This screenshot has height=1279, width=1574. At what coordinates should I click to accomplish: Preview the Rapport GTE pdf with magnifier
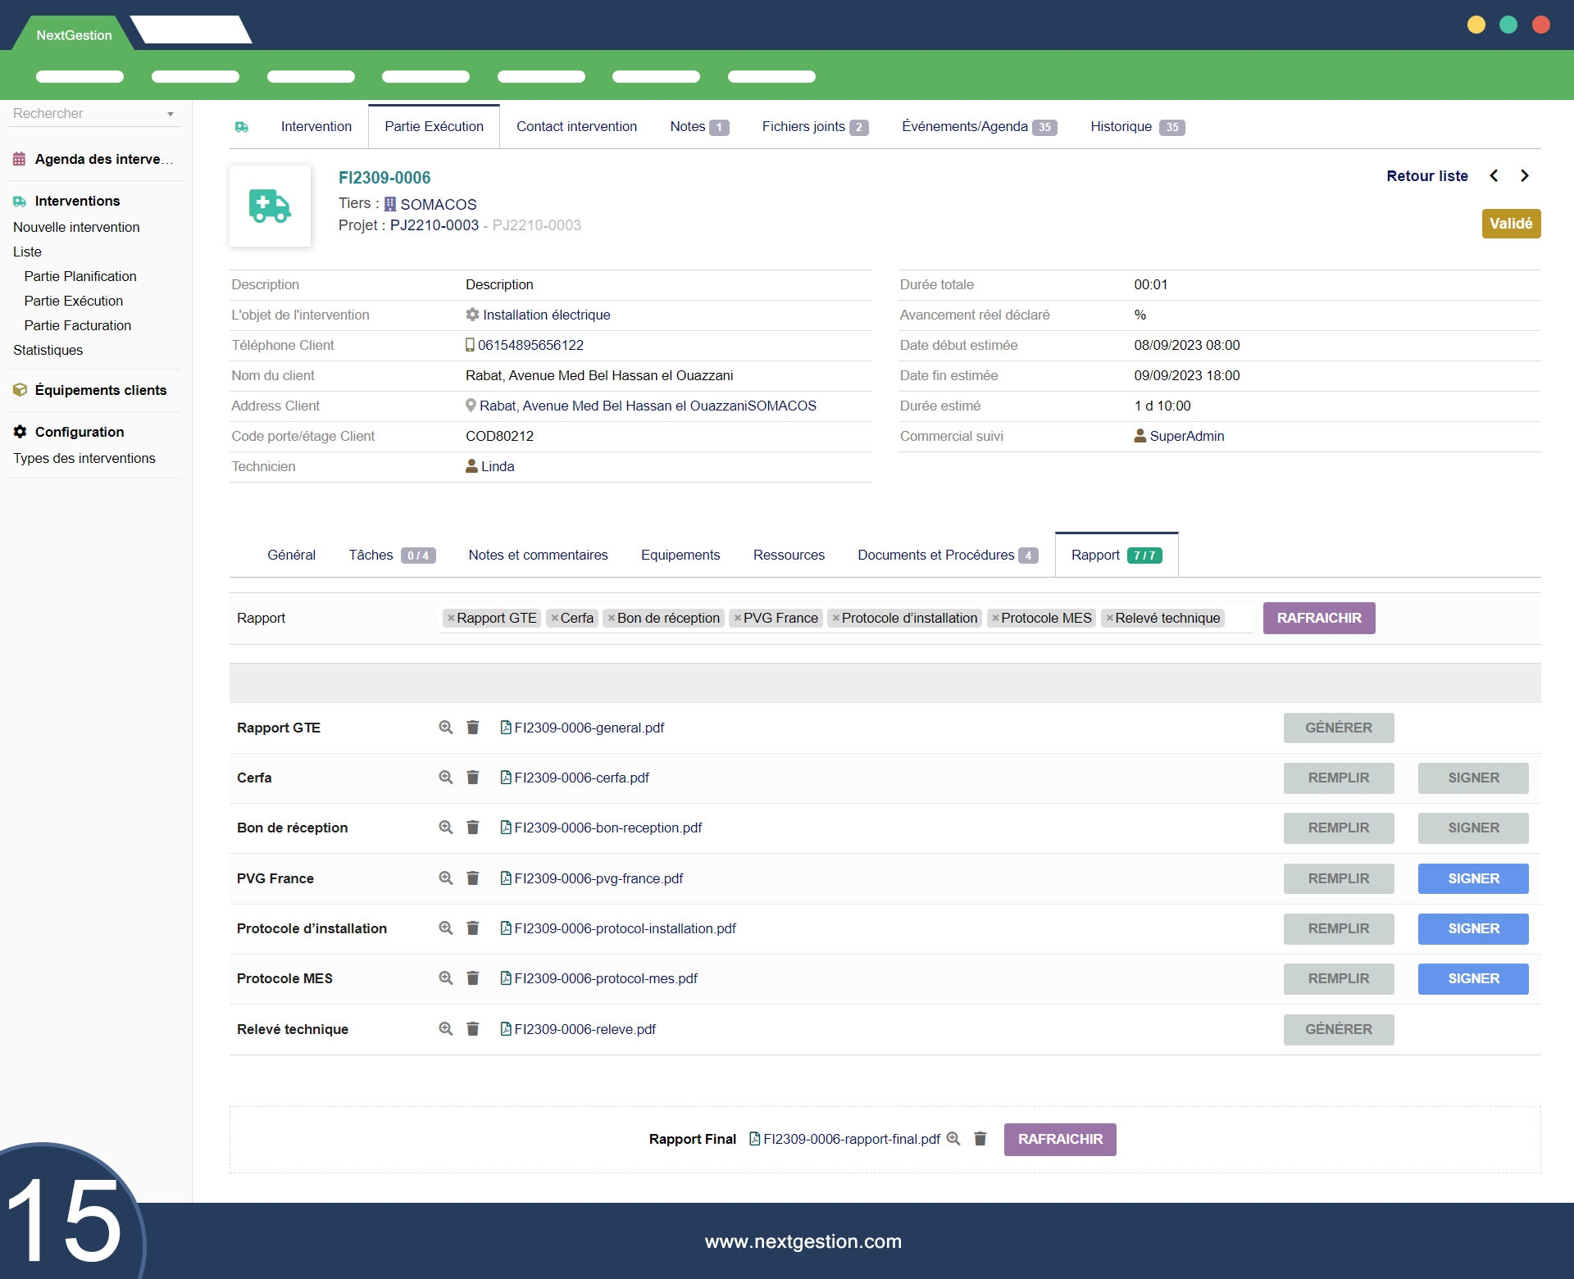(x=445, y=728)
